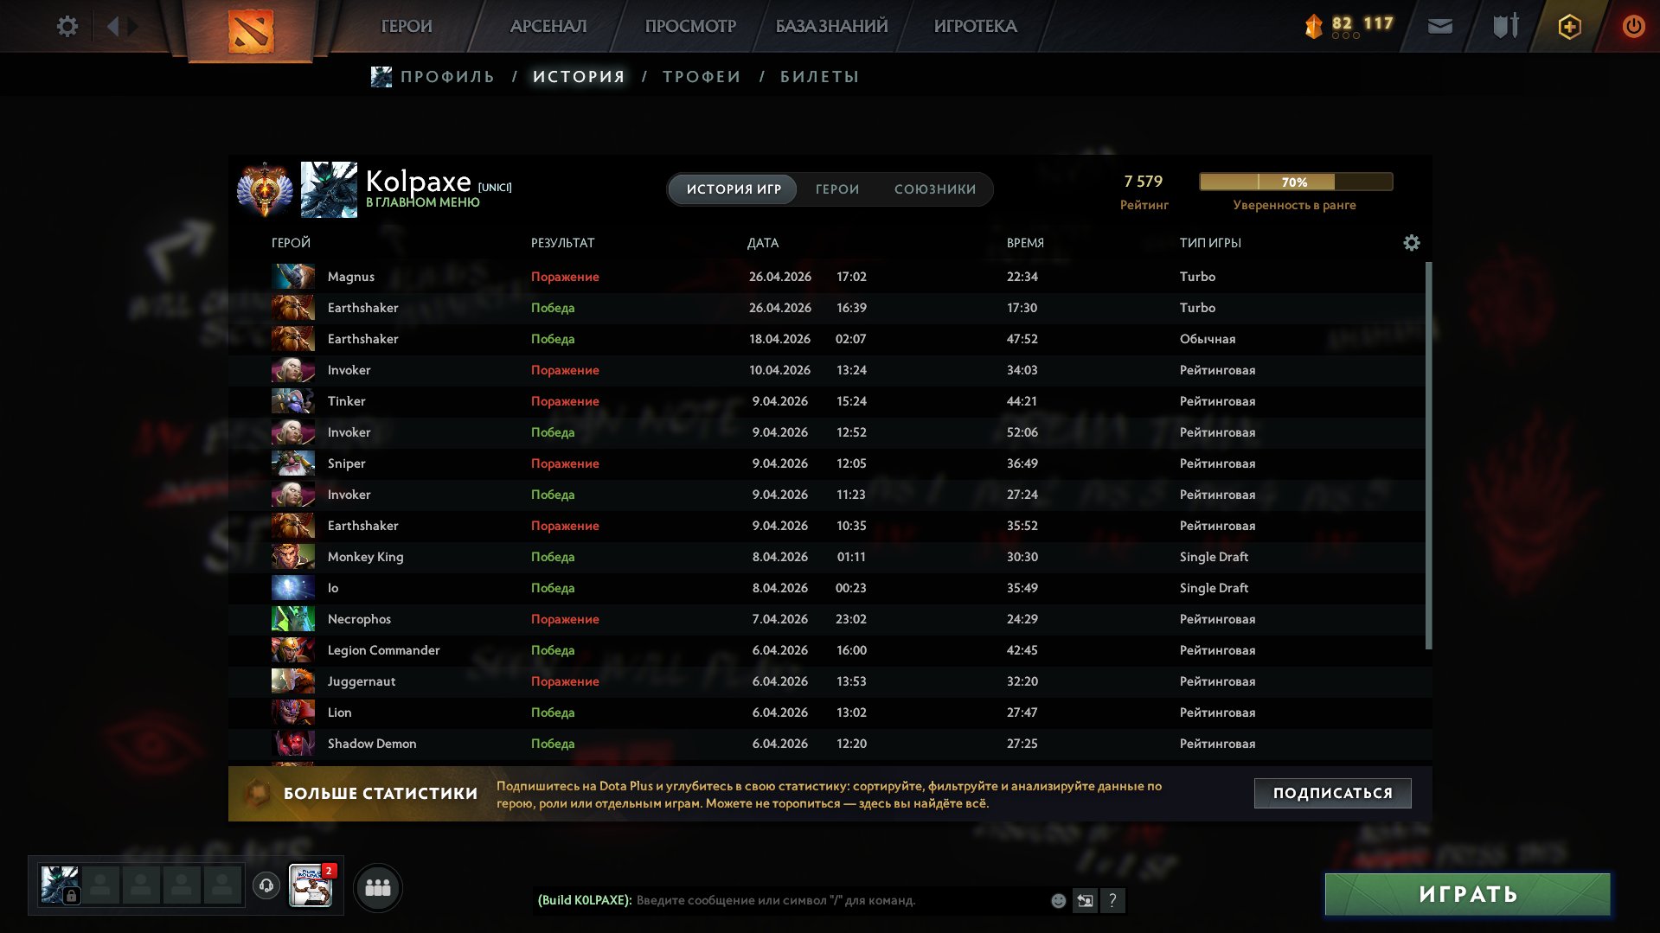Open the Earthshaker match at 02:07
1660x933 pixels.
(x=826, y=339)
